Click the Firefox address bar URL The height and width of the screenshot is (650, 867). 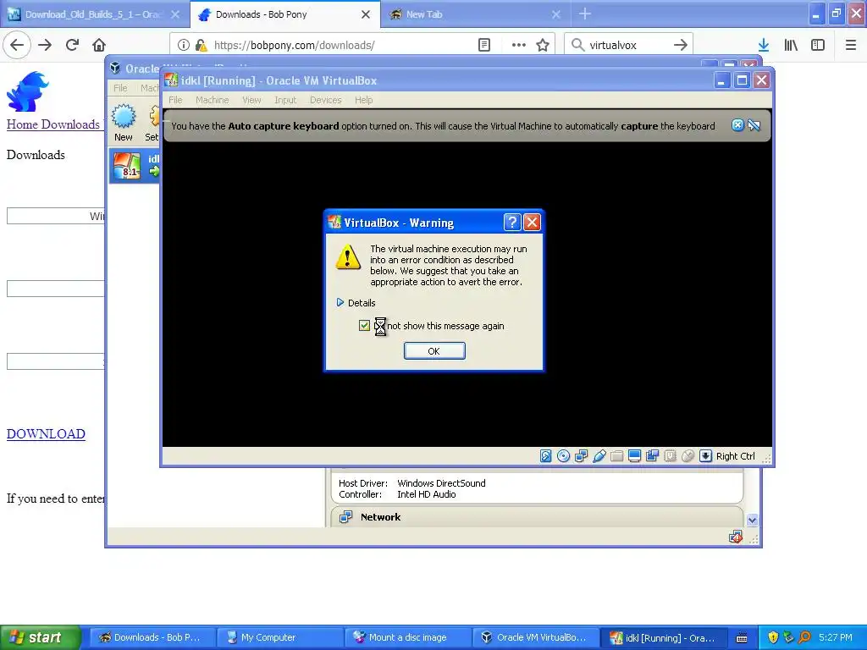294,45
